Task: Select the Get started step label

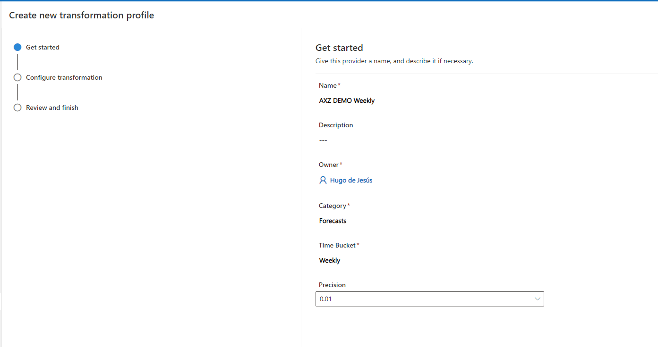Action: (x=43, y=47)
